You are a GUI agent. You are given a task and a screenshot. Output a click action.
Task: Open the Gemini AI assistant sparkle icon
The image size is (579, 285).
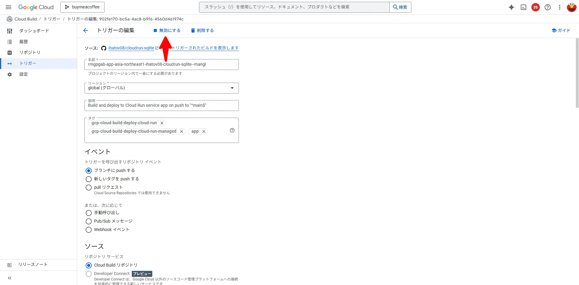pyautogui.click(x=511, y=7)
